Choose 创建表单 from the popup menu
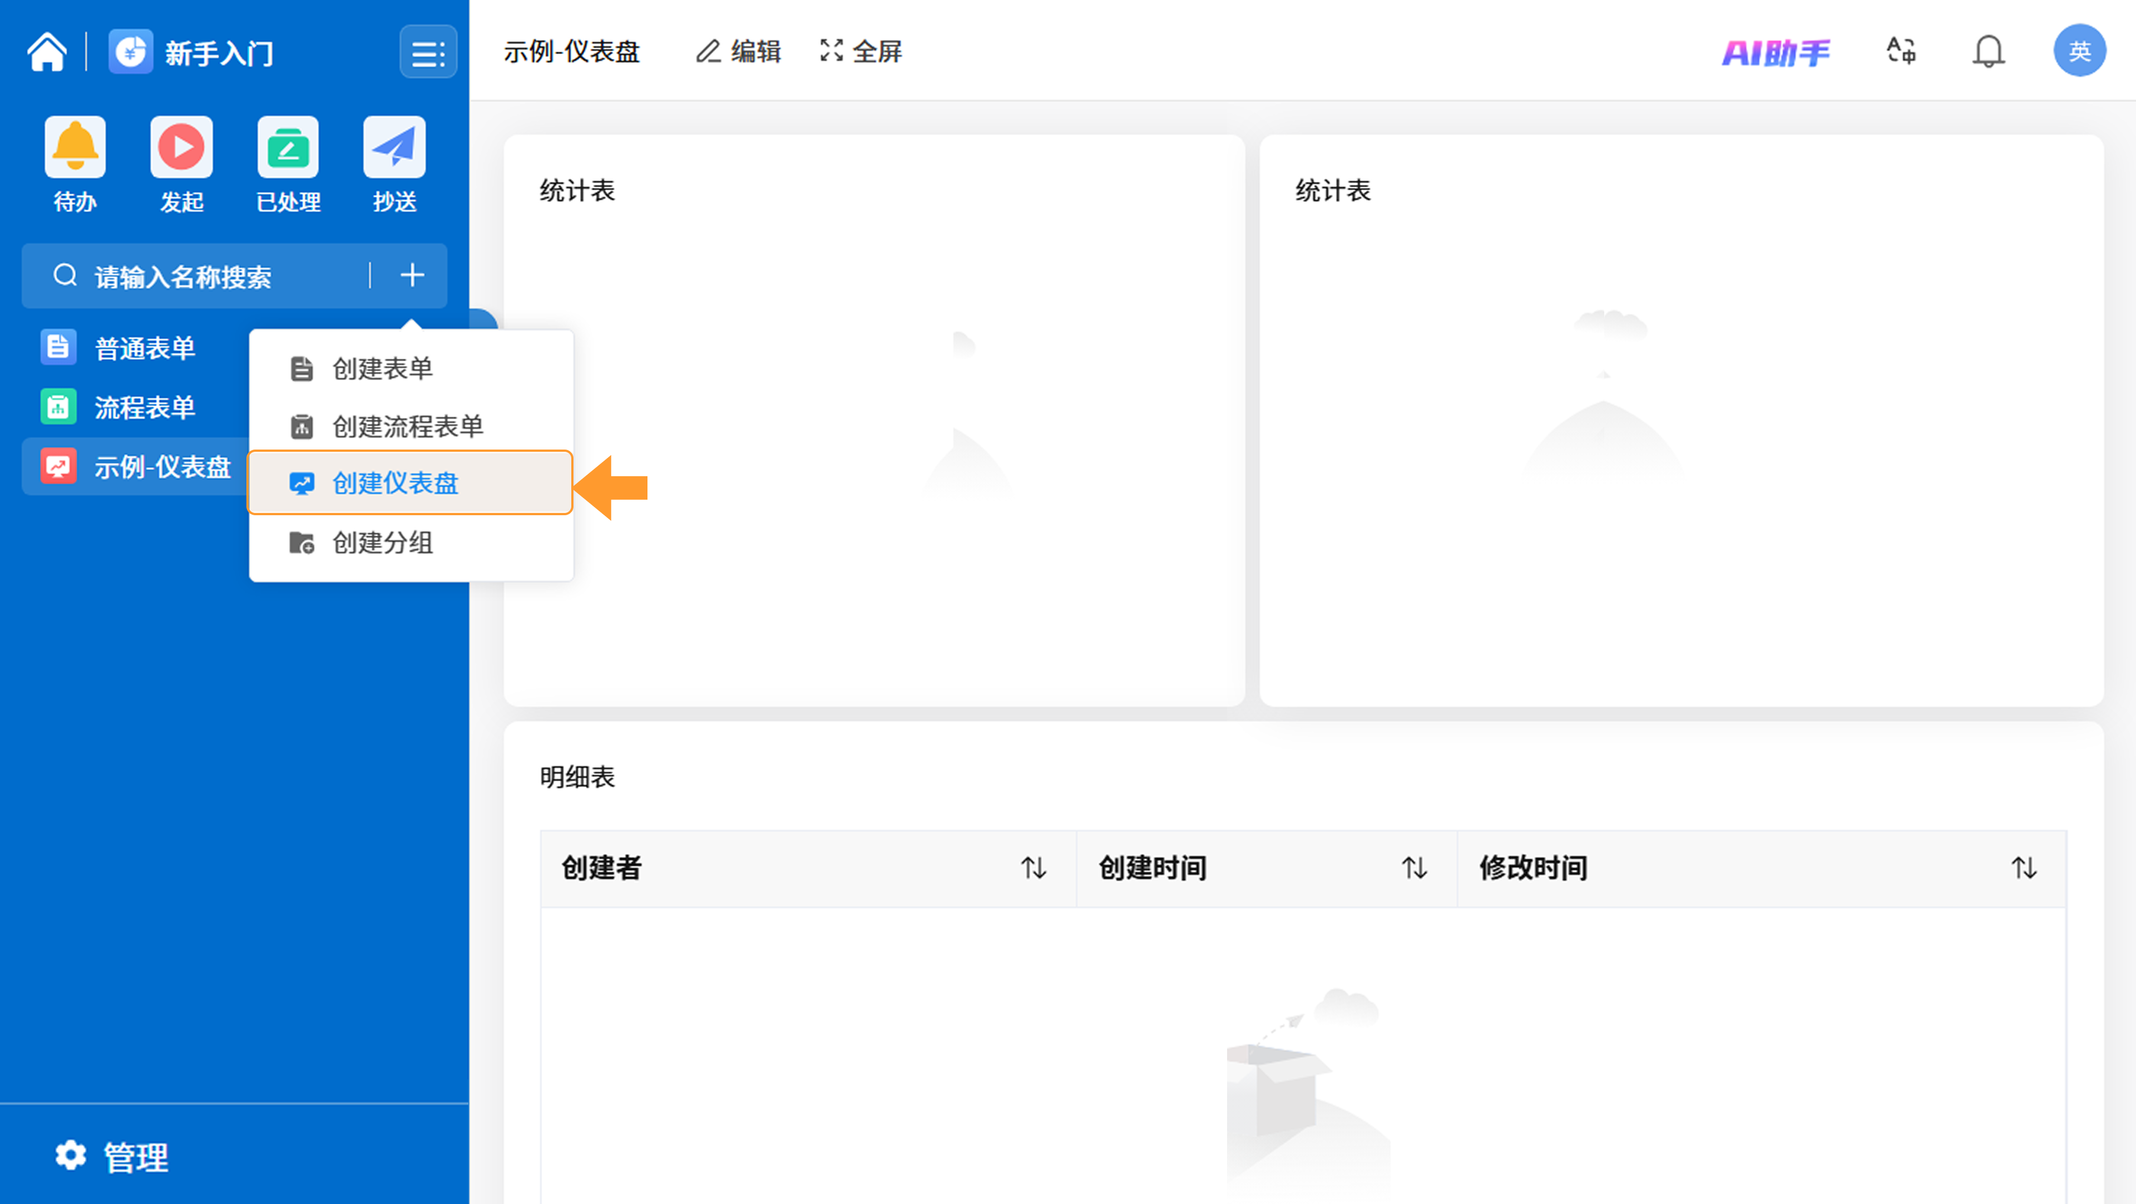The image size is (2136, 1204). [411, 369]
